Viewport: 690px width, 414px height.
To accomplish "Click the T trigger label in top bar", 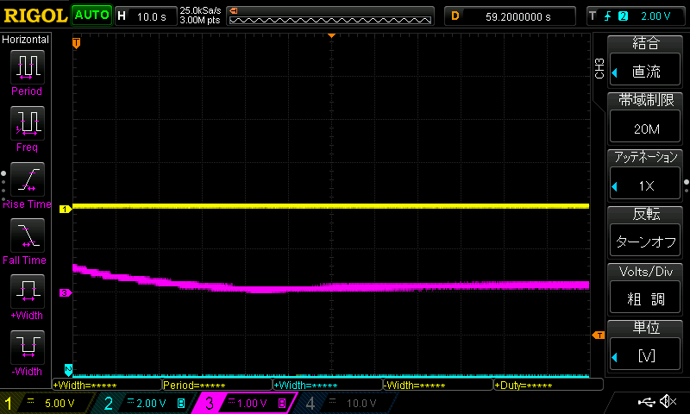I will point(593,16).
